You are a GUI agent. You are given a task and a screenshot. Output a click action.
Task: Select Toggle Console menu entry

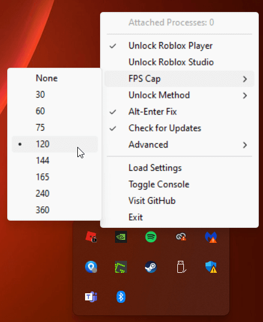click(179, 185)
